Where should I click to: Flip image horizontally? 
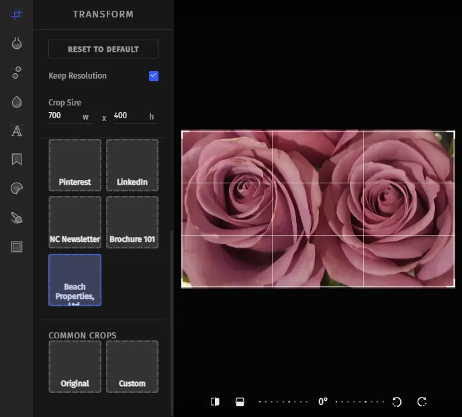[215, 402]
